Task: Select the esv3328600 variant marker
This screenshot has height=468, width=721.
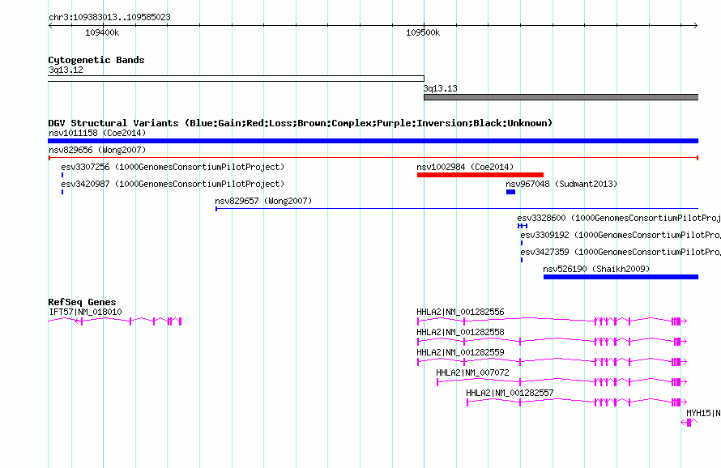Action: pyautogui.click(x=523, y=226)
